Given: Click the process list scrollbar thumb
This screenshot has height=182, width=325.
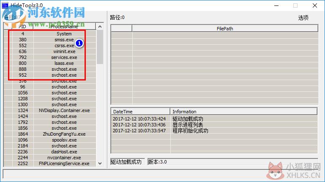Looking at the screenshot, I should click(100, 47).
